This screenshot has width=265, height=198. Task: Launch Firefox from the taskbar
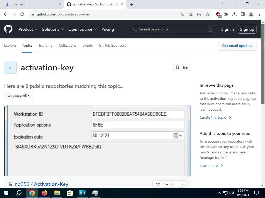tap(45, 193)
